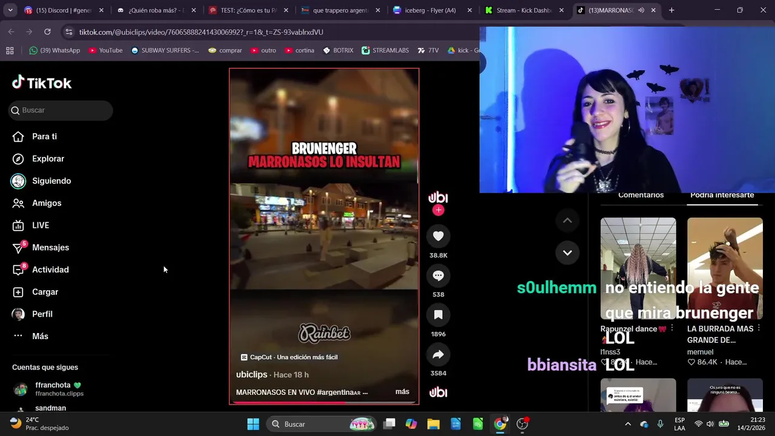
Task: Follow ubiclips with the red plus badge
Action: (x=438, y=210)
